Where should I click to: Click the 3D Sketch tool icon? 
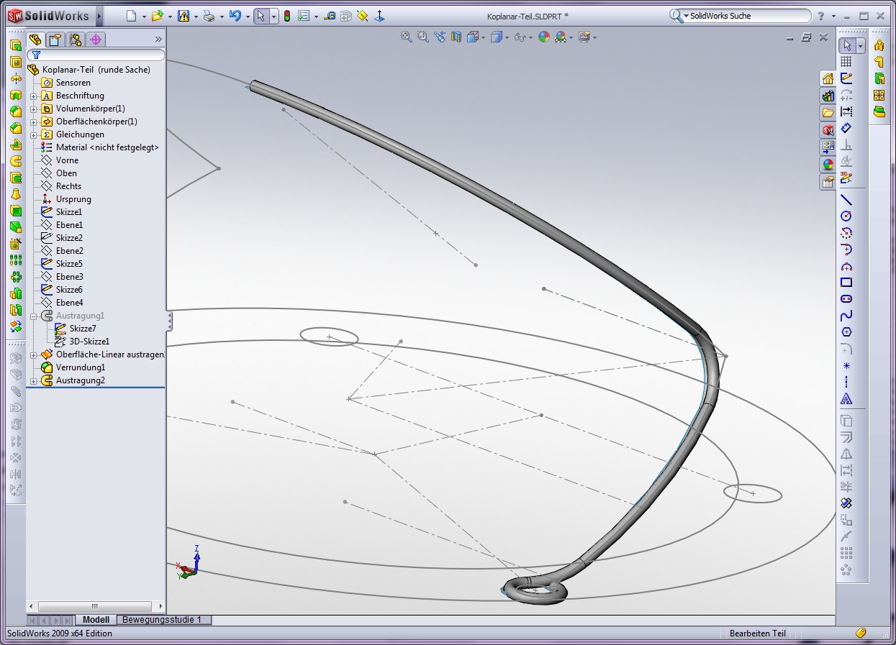tap(846, 178)
